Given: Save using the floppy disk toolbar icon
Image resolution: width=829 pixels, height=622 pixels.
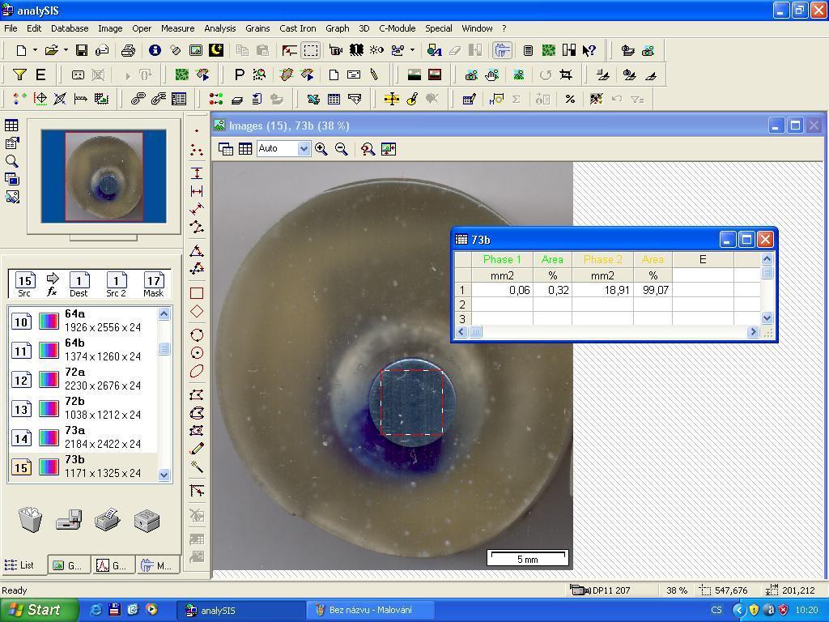Looking at the screenshot, I should (82, 51).
